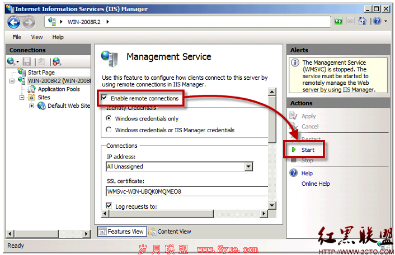Open the Help menu
Image resolution: width=395 pixels, height=255 pixels.
(x=58, y=37)
